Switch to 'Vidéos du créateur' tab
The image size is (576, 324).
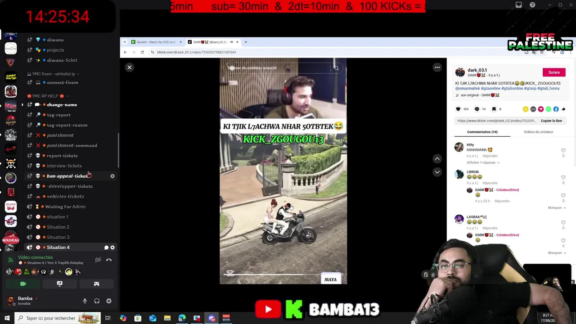tap(538, 132)
